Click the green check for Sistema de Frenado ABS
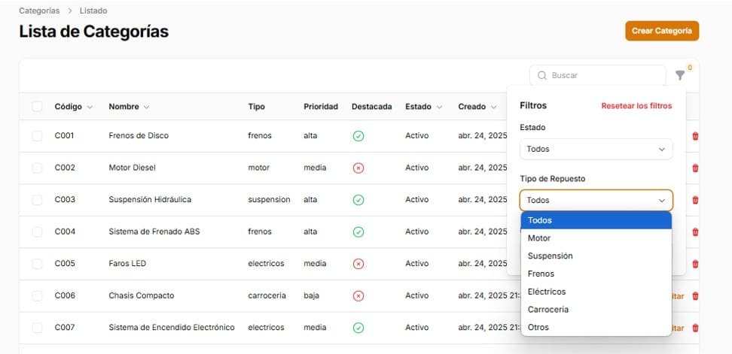Image resolution: width=732 pixels, height=354 pixels. click(358, 232)
